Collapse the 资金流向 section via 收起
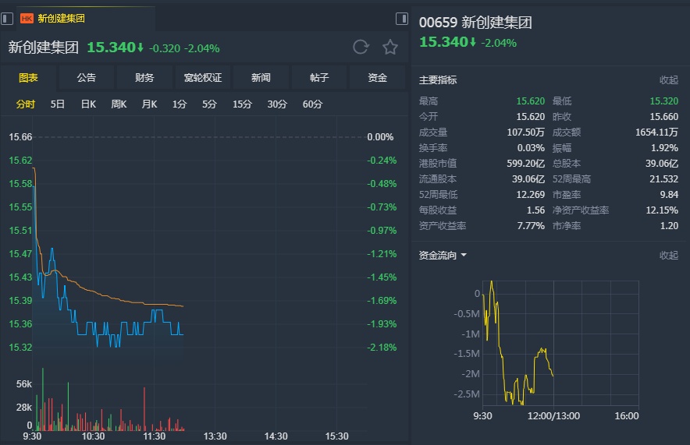The width and height of the screenshot is (690, 445). pyautogui.click(x=668, y=255)
